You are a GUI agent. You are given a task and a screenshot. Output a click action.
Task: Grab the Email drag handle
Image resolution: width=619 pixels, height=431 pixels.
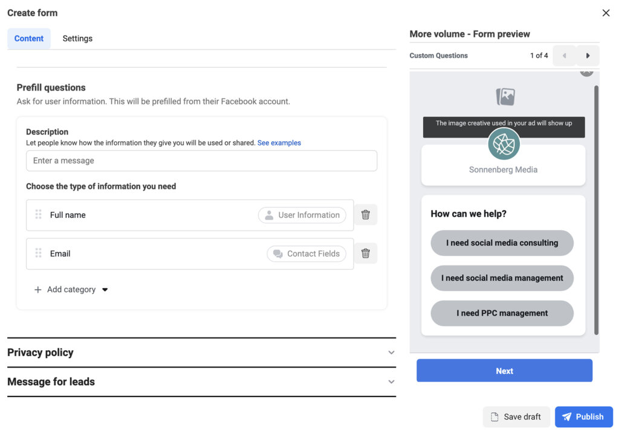coord(38,254)
